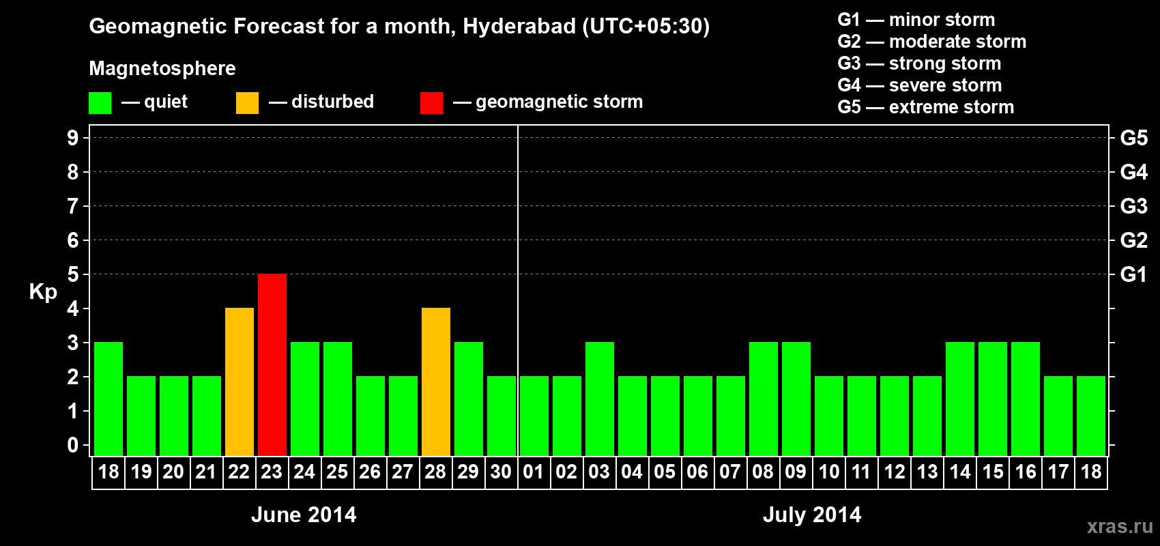Click the G3 right axis label
1160x546 pixels.
(1134, 206)
